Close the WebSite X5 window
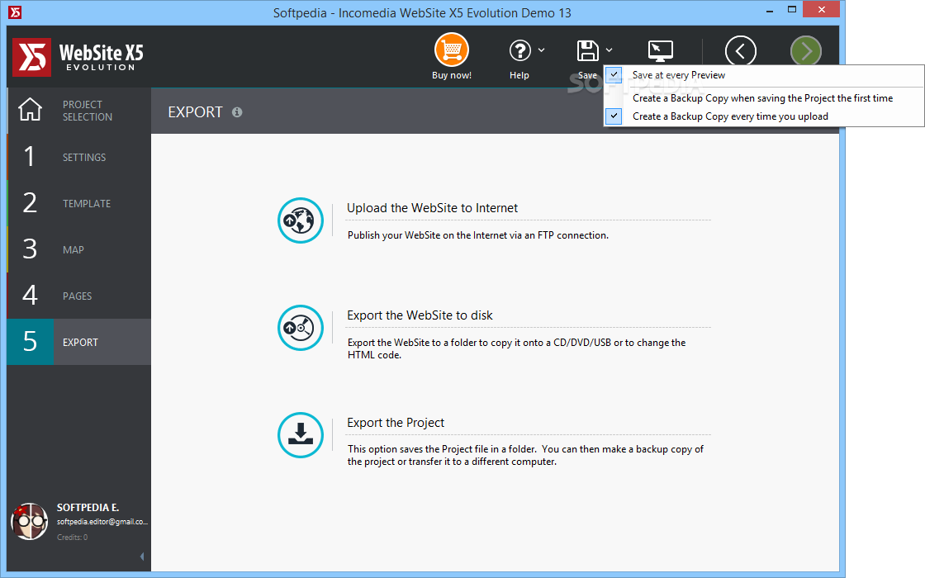 821,9
